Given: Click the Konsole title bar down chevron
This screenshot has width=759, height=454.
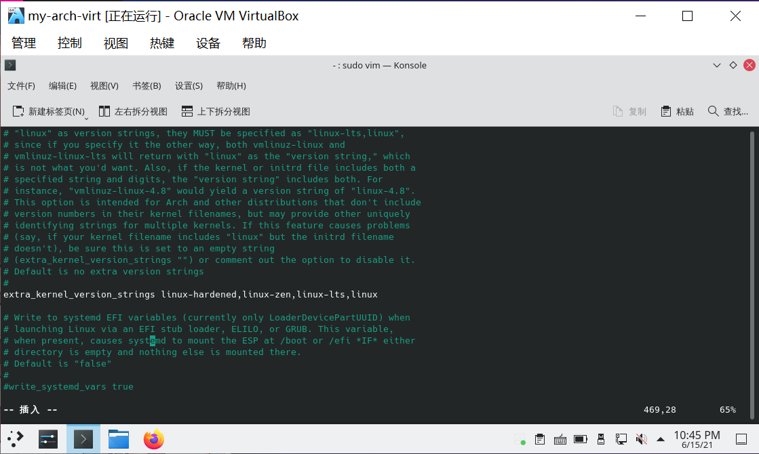Looking at the screenshot, I should pyautogui.click(x=716, y=65).
